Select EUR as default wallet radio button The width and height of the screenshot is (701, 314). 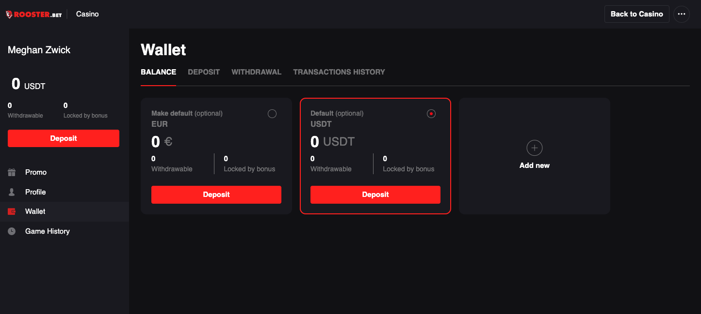click(272, 114)
